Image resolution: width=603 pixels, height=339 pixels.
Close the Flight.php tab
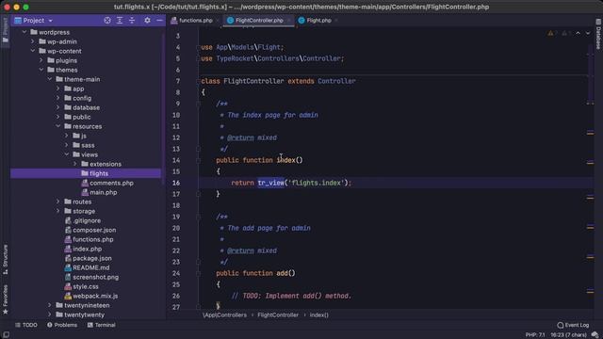(336, 21)
